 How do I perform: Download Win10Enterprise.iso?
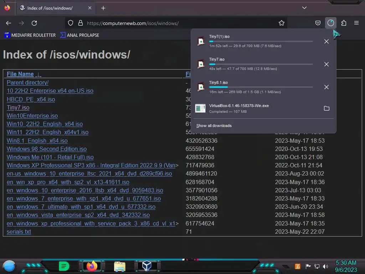pyautogui.click(x=32, y=116)
